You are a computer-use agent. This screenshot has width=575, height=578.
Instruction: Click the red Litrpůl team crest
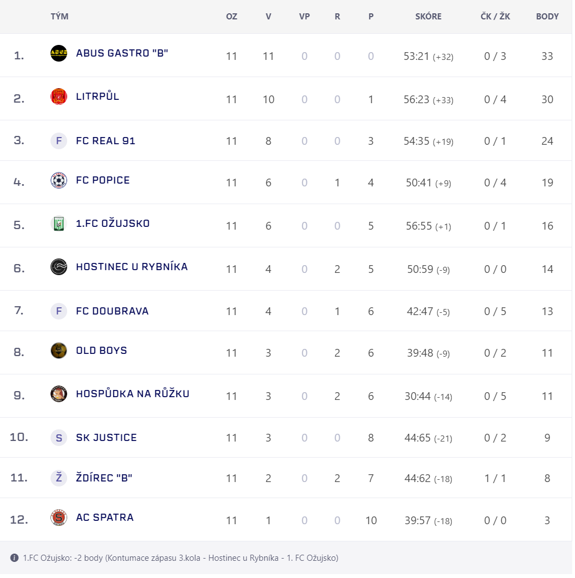pos(59,97)
